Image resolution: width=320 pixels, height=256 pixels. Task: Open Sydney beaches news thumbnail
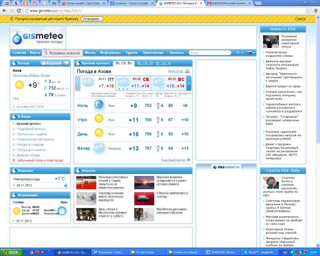coord(86,182)
